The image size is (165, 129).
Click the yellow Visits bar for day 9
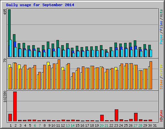pyautogui.click(x=48, y=75)
